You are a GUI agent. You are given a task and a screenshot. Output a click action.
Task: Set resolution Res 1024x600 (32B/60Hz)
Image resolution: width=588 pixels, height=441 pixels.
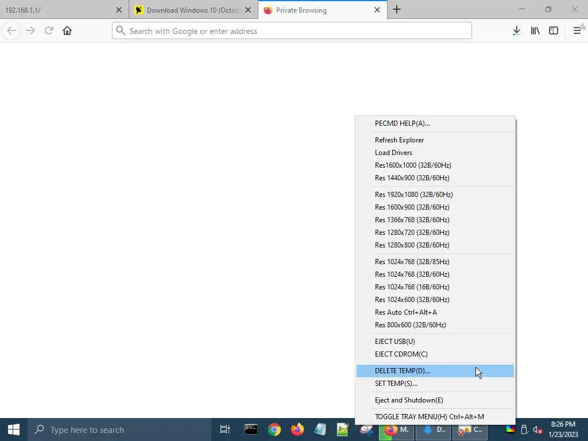tap(435, 300)
